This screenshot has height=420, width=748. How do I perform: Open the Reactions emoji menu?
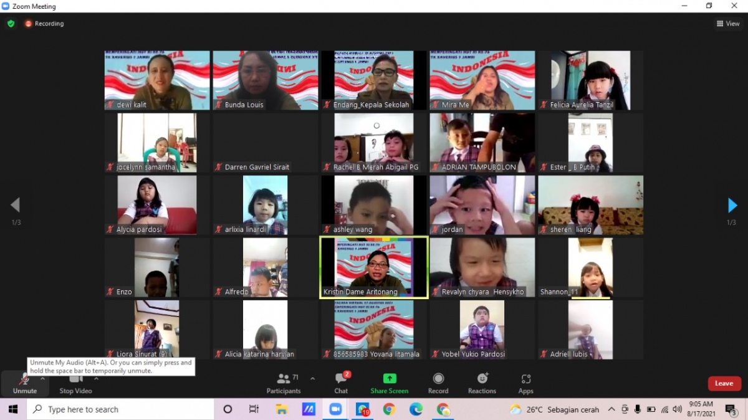coord(482,383)
